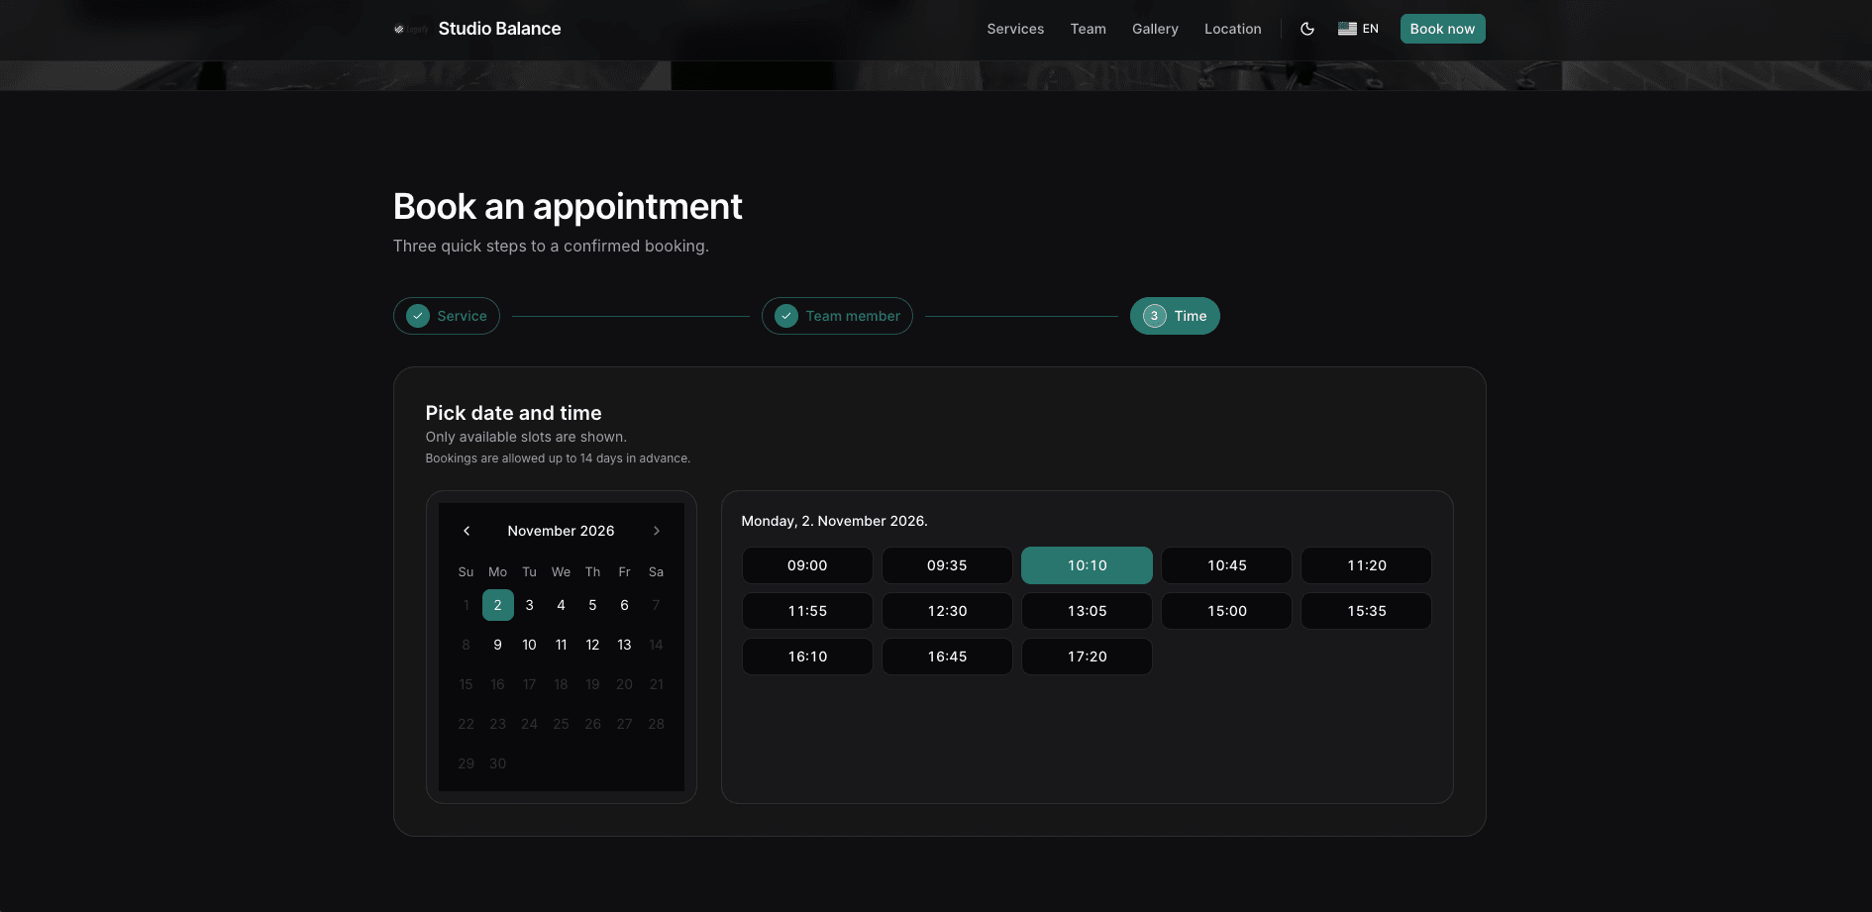Select the 11:55 time slot
The width and height of the screenshot is (1872, 912).
(x=807, y=611)
